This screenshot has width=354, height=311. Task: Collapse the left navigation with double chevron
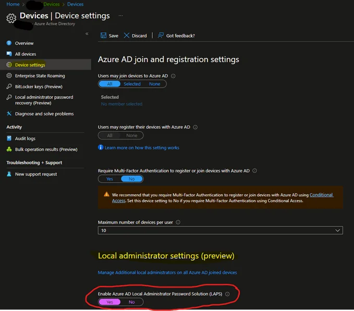coord(87,34)
